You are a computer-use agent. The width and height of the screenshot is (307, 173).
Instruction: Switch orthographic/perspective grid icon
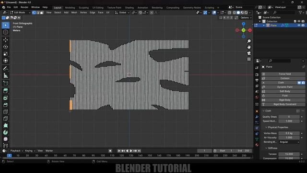[249, 59]
